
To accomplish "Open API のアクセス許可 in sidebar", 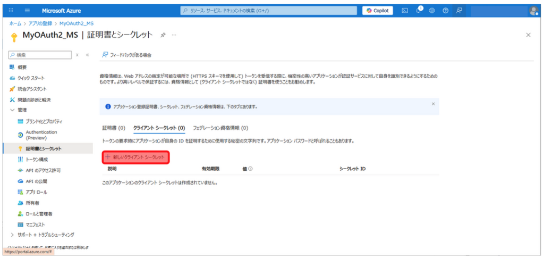I will click(43, 170).
